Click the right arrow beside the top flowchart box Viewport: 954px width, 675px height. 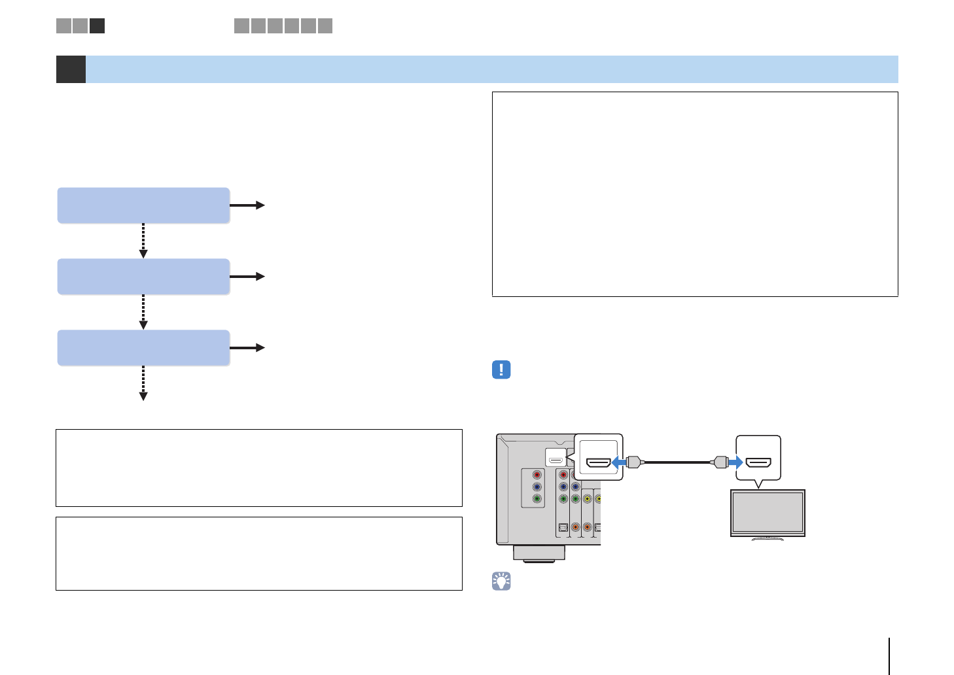tap(247, 205)
